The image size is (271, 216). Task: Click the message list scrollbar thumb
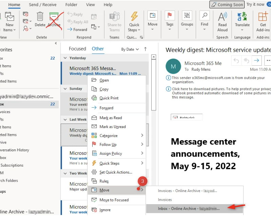coord(153,85)
